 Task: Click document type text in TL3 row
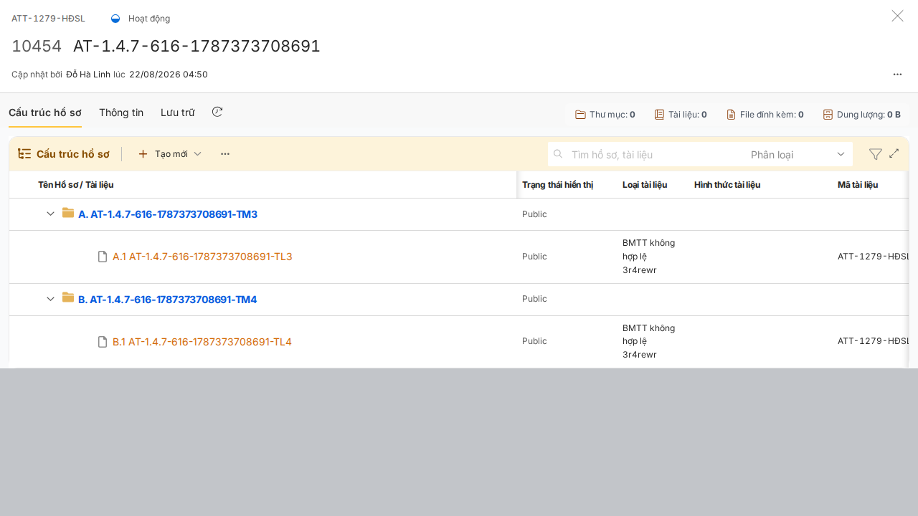[x=648, y=257]
